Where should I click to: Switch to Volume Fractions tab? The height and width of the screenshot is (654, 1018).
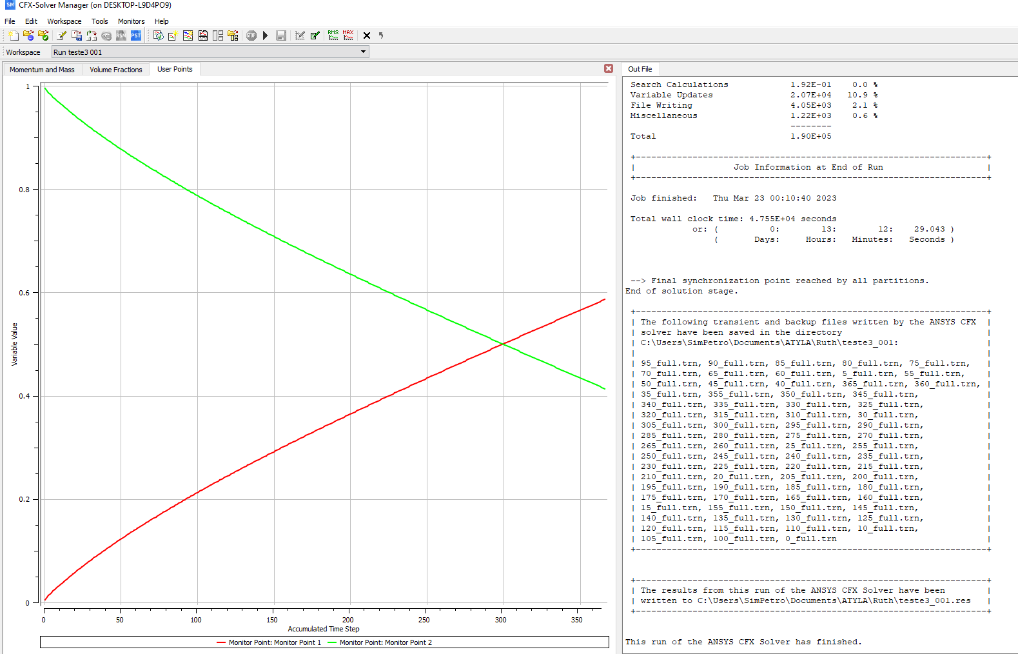pos(116,70)
